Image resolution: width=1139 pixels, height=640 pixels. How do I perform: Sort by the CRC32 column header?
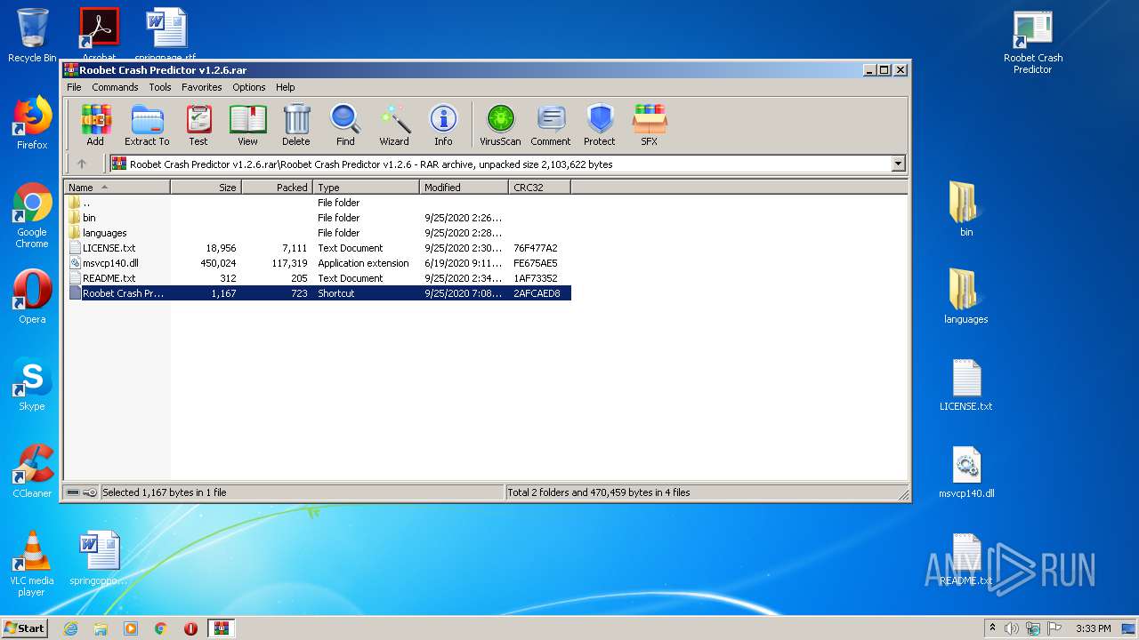tap(539, 188)
